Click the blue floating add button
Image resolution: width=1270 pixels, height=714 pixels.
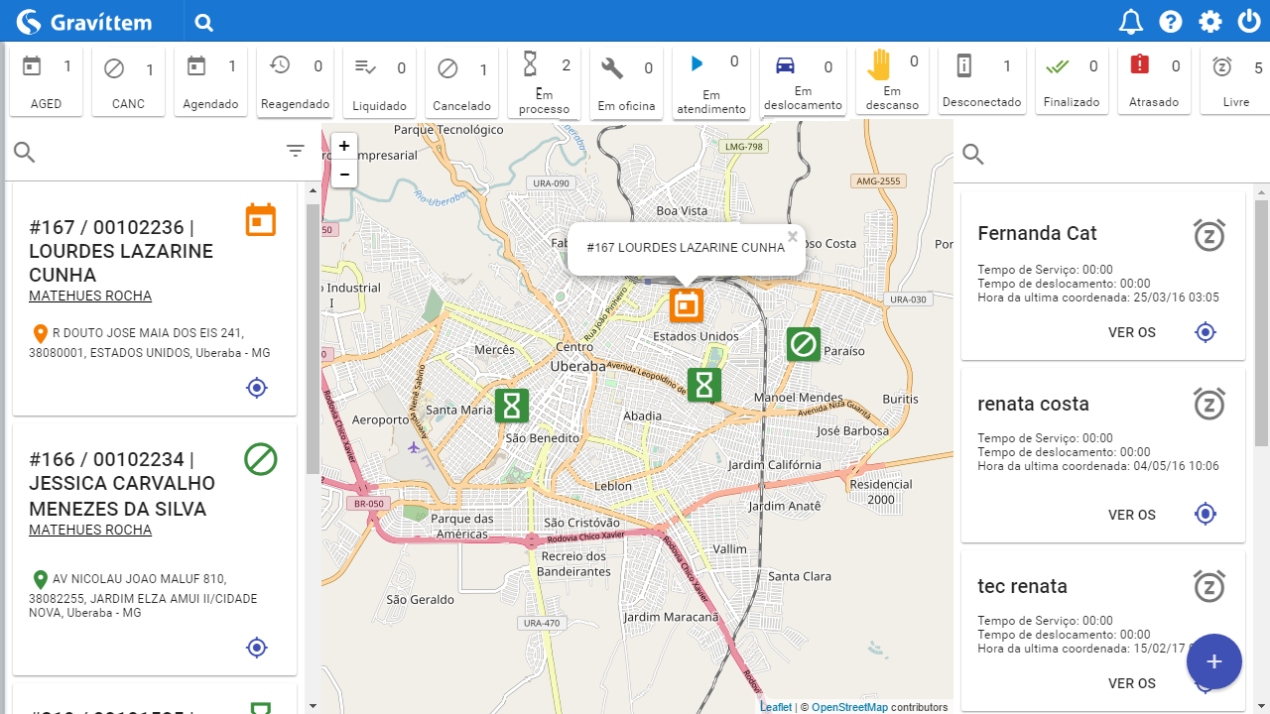point(1214,661)
